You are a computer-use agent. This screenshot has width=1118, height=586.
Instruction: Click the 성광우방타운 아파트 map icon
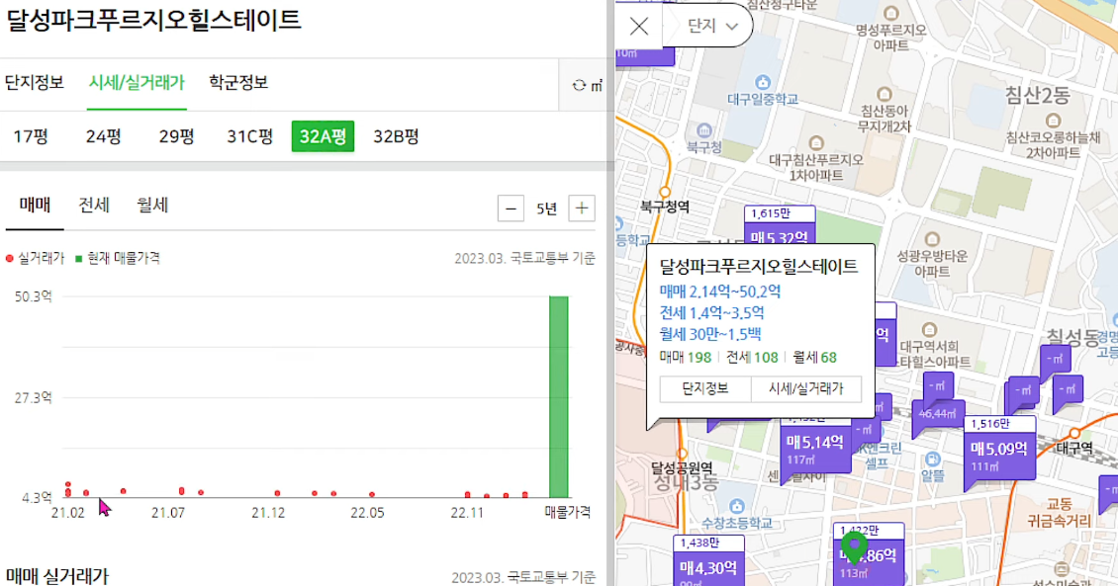point(931,239)
